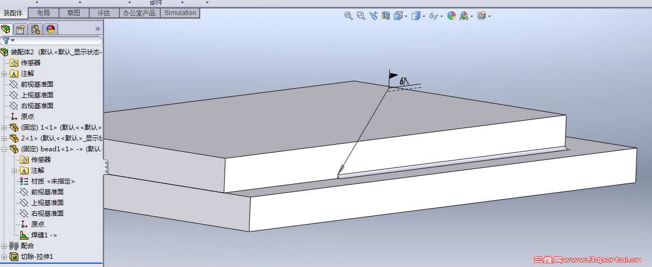652x267 pixels.
Task: Switch to the 评估 tab
Action: pyautogui.click(x=104, y=13)
